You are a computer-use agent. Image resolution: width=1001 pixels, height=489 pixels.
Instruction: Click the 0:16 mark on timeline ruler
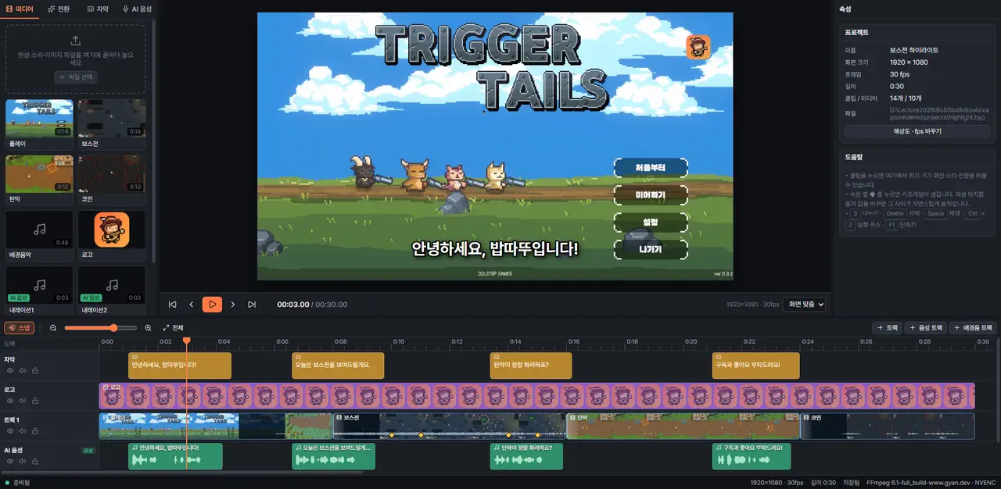coord(574,341)
